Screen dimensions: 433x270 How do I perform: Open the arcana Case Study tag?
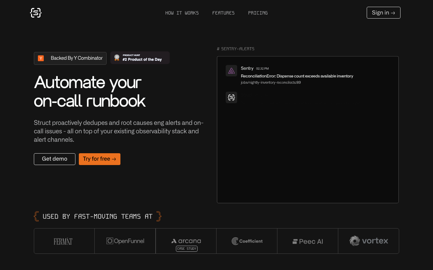(187, 249)
